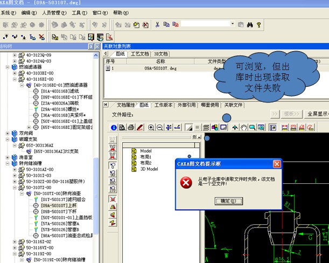Image resolution: width=329 pixels, height=263 pixels.
Task: Click the document with yellow plus add icon
Action: (x=136, y=25)
